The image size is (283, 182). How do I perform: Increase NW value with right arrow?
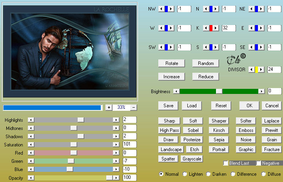(x=171, y=9)
